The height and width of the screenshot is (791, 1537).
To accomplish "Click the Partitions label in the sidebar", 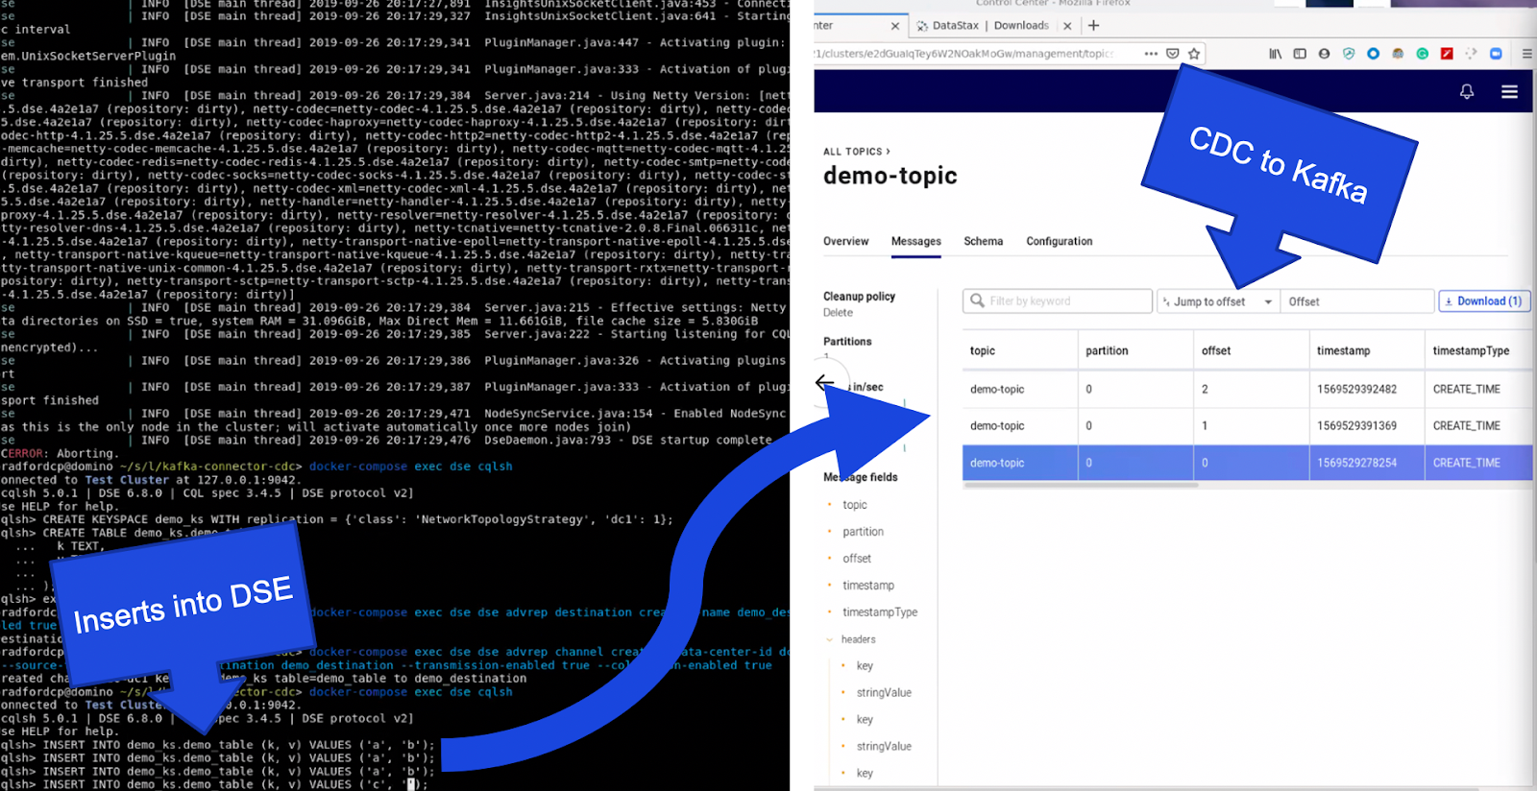I will click(x=847, y=342).
